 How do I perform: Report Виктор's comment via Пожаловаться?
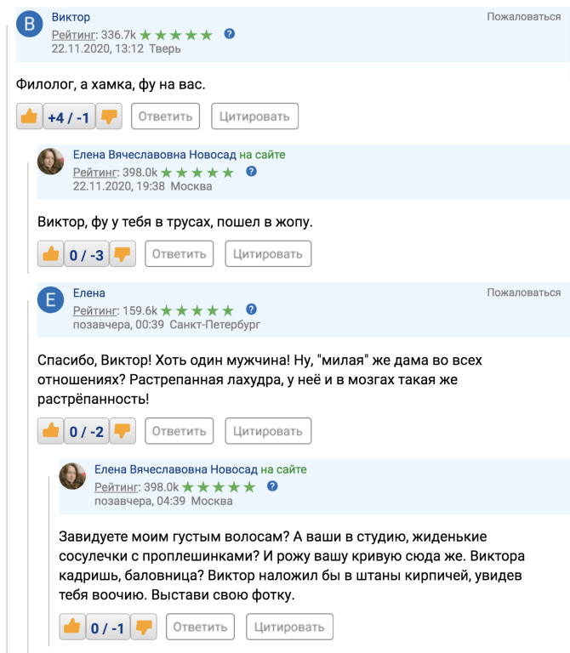point(523,16)
